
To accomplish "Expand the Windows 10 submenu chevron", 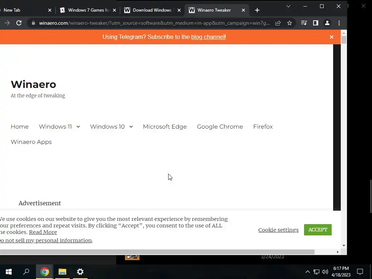I will coord(131,127).
